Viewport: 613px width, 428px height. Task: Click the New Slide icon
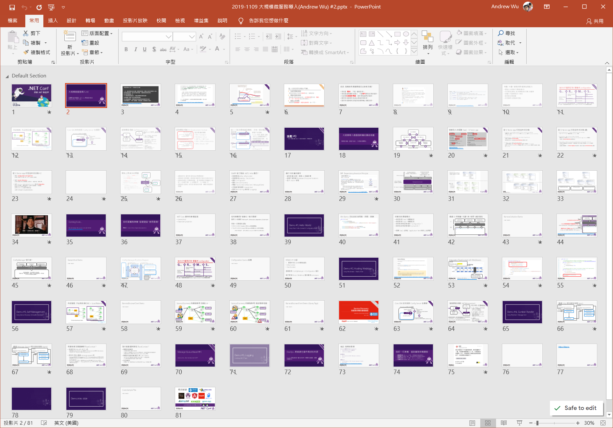pyautogui.click(x=70, y=36)
